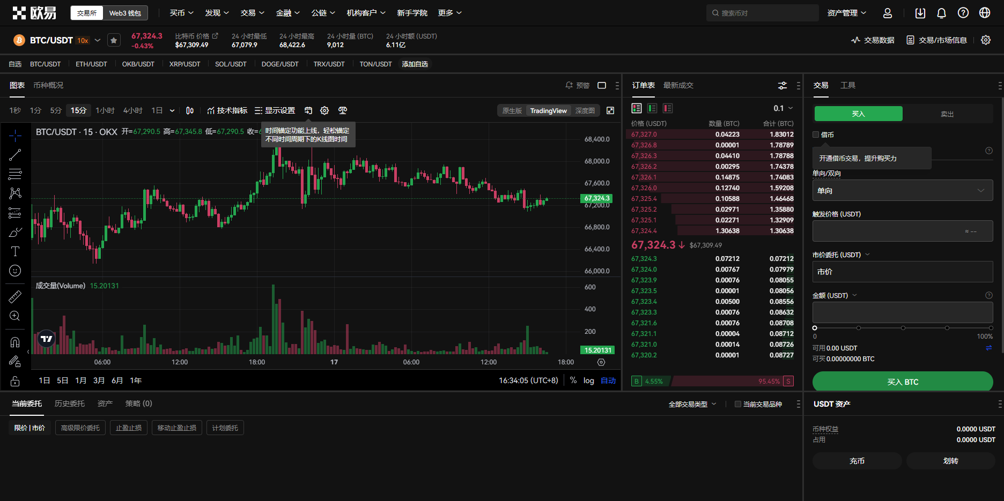Toggle magnet mode for drawings
This screenshot has height=501, width=1004.
point(15,342)
